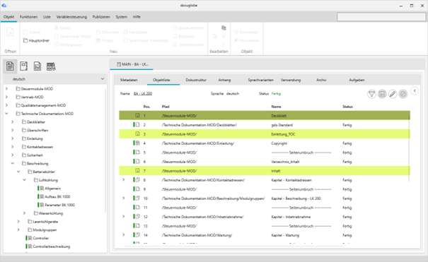Switch to the Verwendung tab
The width and height of the screenshot is (428, 262).
pyautogui.click(x=291, y=80)
